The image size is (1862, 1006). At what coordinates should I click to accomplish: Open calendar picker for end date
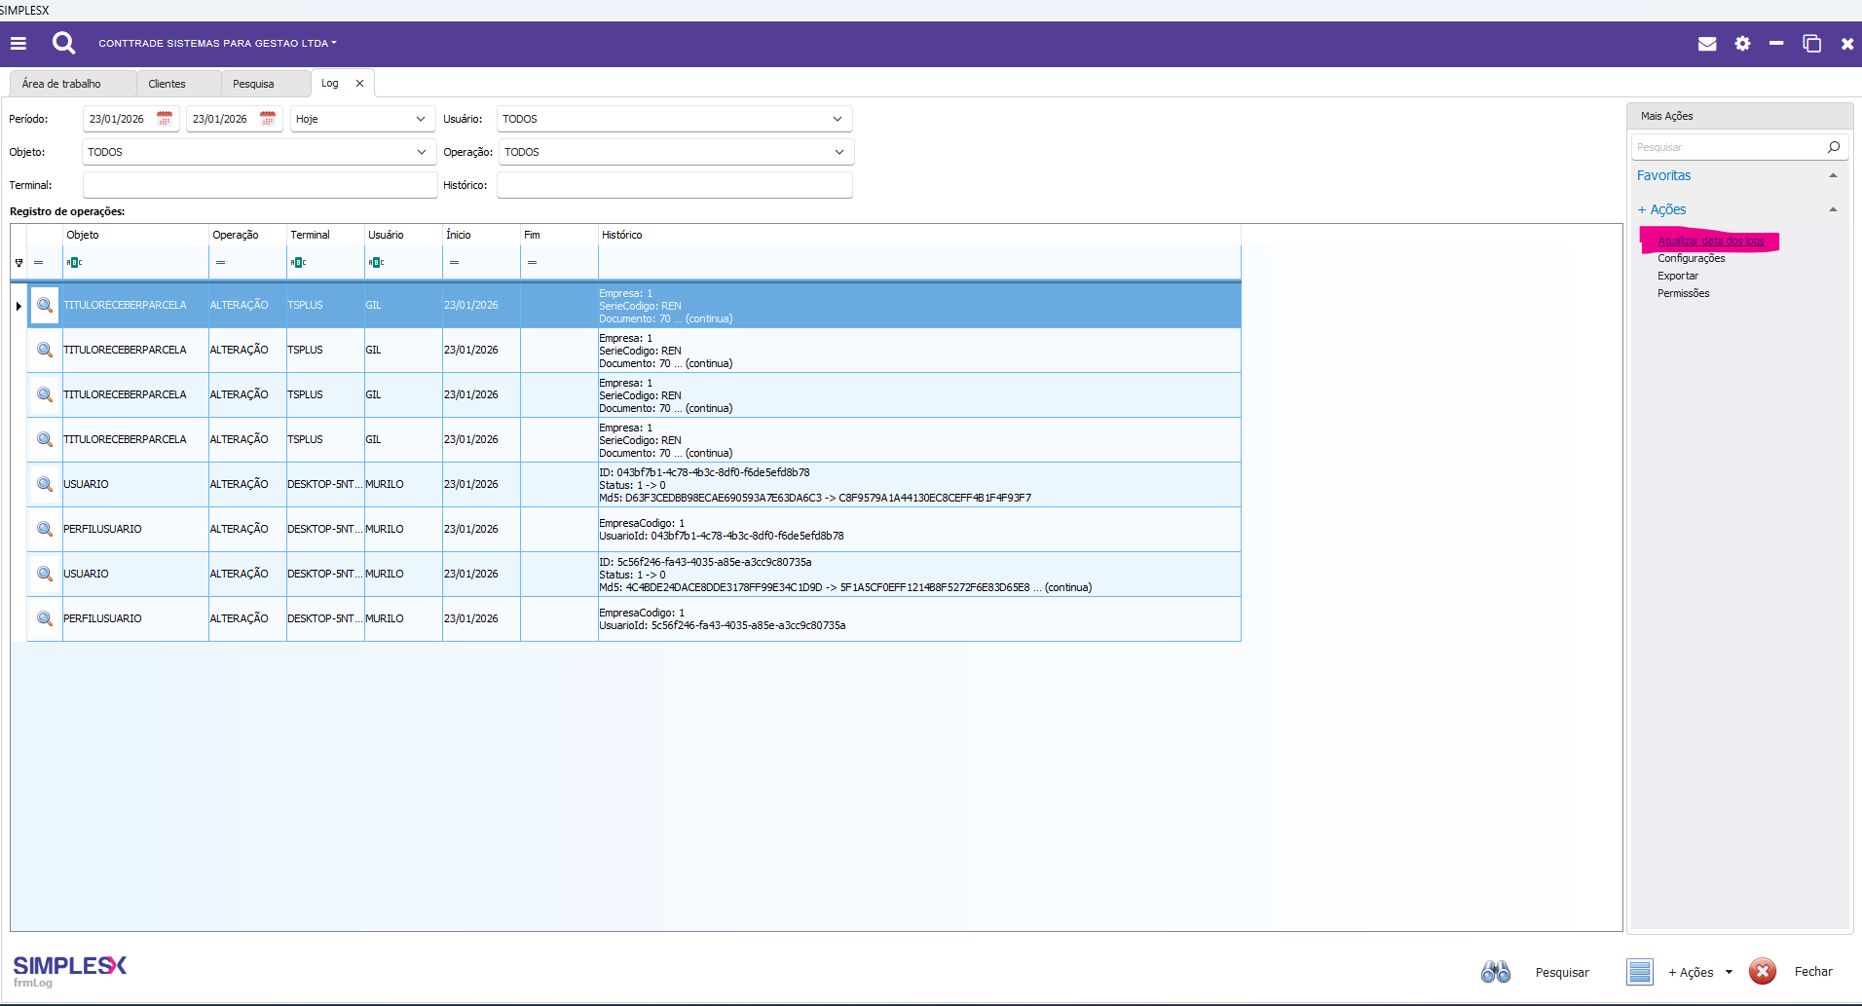click(x=268, y=119)
